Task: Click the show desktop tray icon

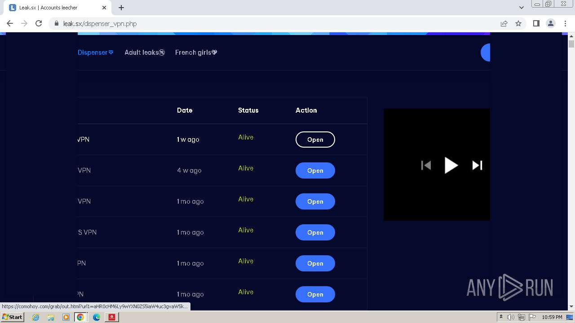Action: pos(571,317)
